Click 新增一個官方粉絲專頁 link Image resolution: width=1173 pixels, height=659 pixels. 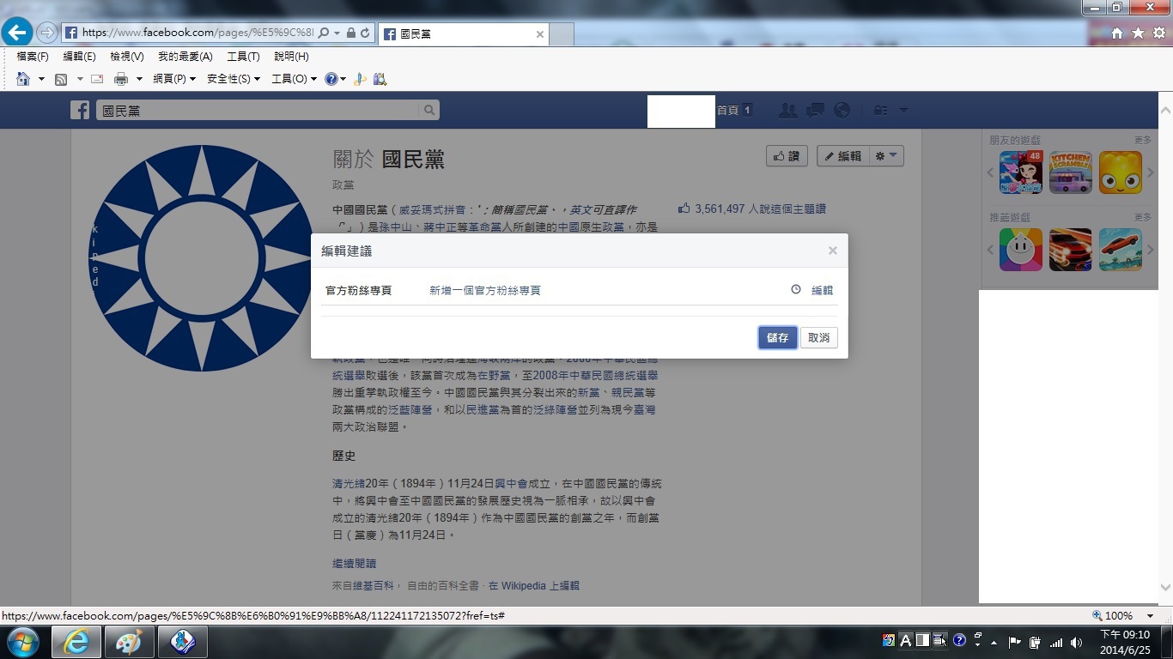click(x=485, y=291)
